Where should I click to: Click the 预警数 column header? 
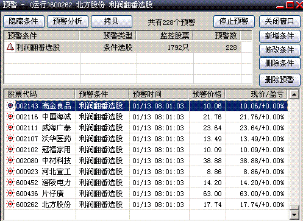216,36
